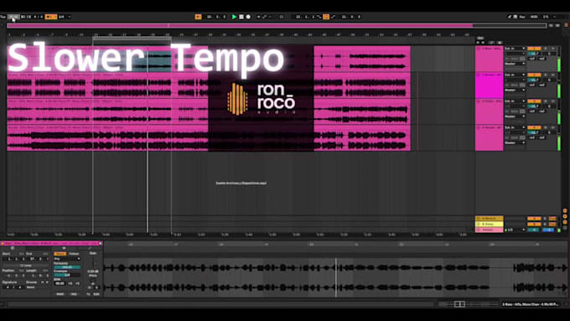Start playback with the green Play button
570x321 pixels.
point(234,17)
